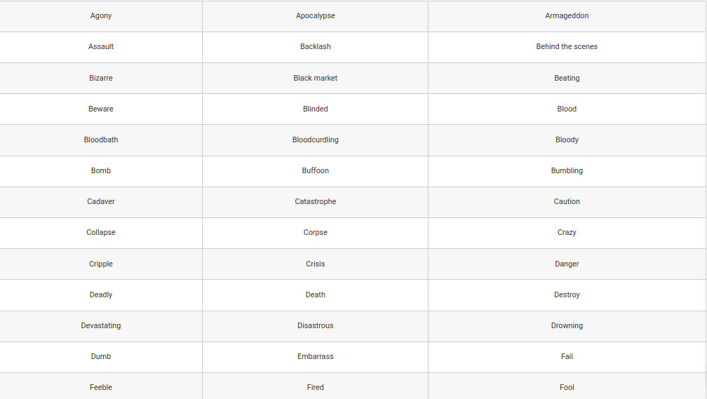Image resolution: width=707 pixels, height=399 pixels.
Task: Select the Drowning cell
Action: 567,326
